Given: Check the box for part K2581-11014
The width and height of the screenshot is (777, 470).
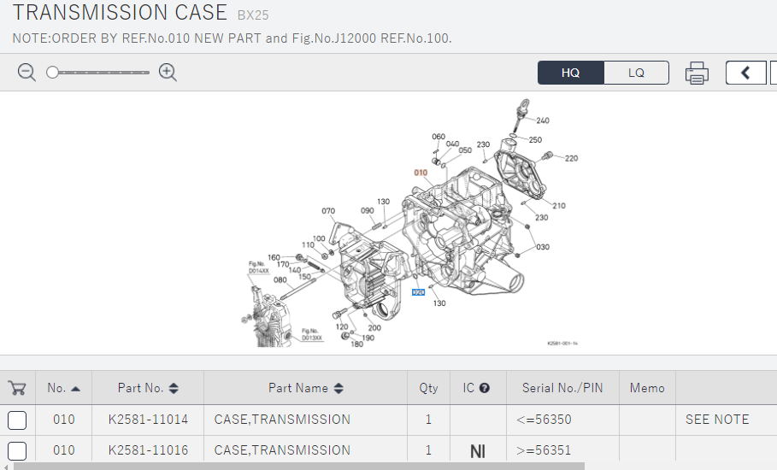Looking at the screenshot, I should (x=17, y=420).
